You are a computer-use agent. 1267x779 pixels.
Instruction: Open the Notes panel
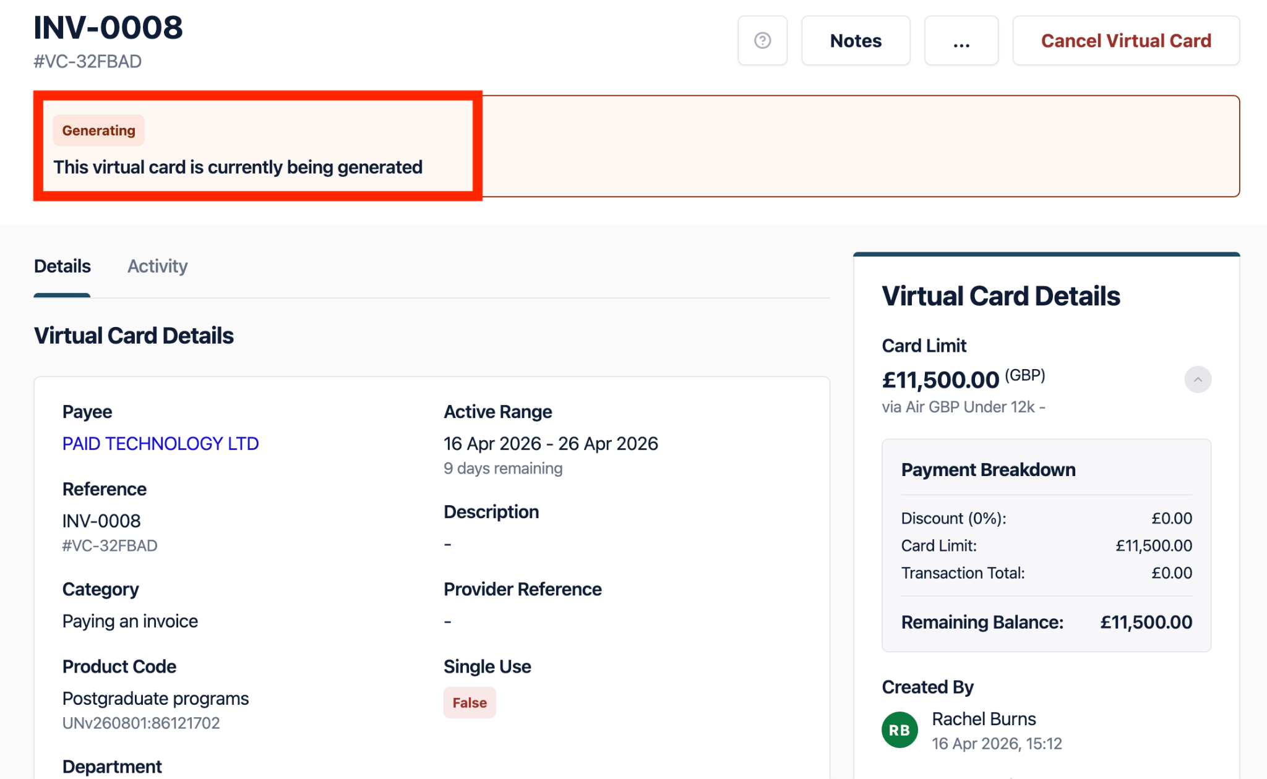pos(856,41)
